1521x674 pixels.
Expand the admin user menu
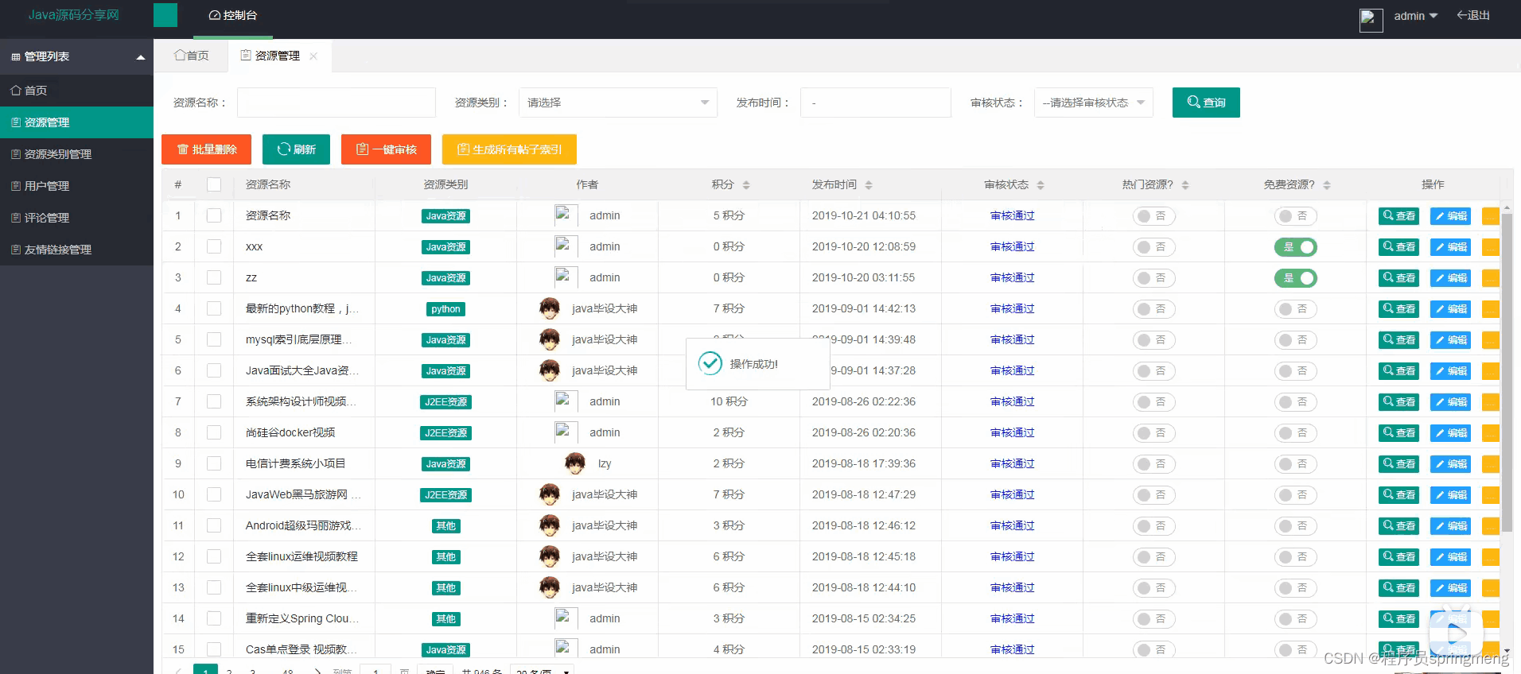1416,16
